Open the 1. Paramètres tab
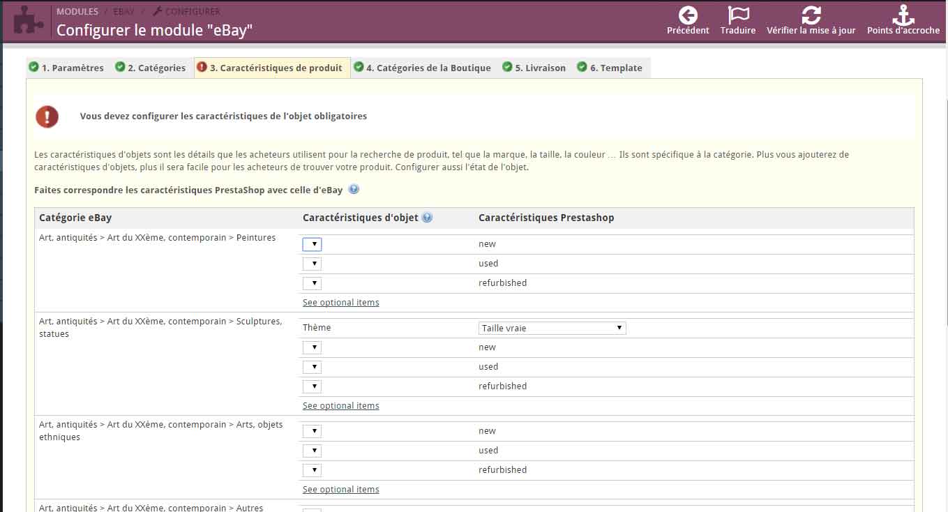The height and width of the screenshot is (512, 948). coord(67,68)
